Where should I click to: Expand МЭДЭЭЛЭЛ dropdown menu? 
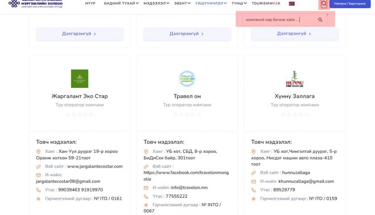(156, 3)
